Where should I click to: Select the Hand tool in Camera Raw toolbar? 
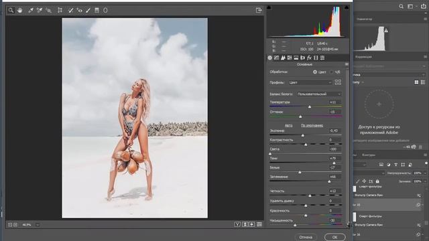coord(20,11)
